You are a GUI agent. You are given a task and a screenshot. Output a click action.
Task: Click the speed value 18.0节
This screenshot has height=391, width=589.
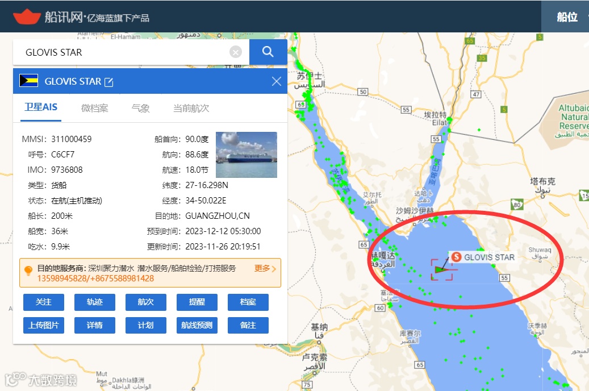tap(197, 170)
